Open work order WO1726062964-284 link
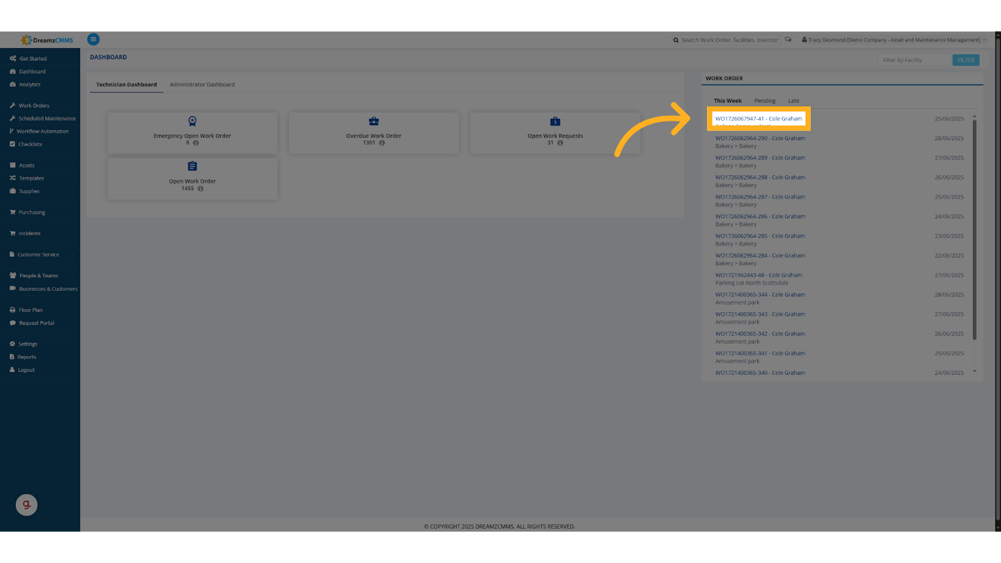 (760, 256)
